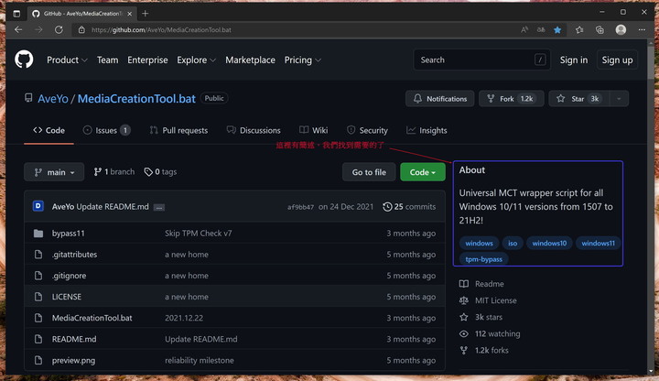Expand the Star lists dropdown arrow

tap(619, 99)
